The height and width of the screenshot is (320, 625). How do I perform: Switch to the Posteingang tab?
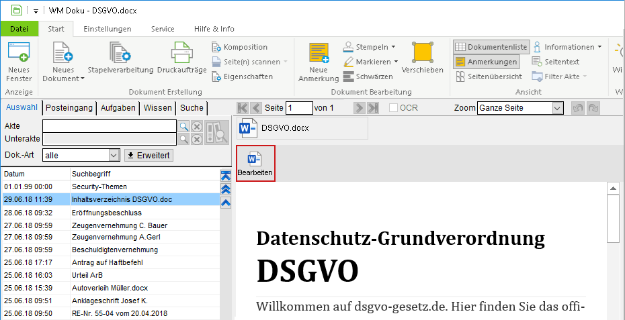click(x=69, y=107)
